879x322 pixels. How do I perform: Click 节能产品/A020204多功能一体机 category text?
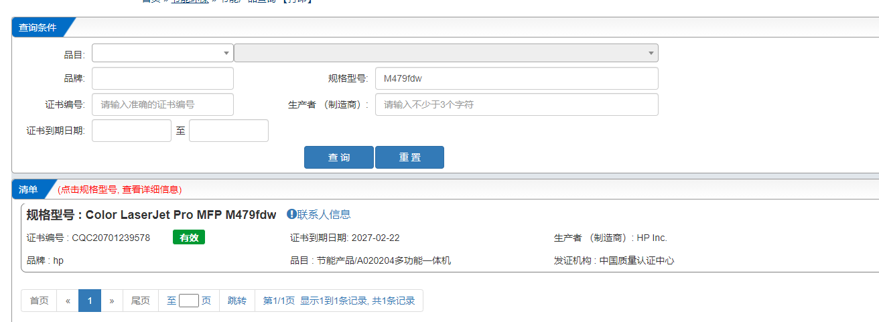(x=383, y=260)
